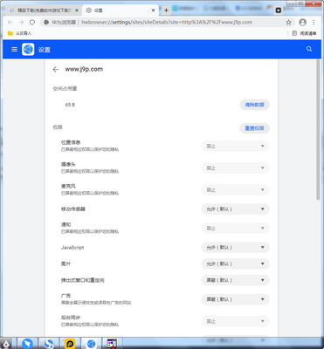This screenshot has height=349, width=324.
Task: Click the 清除数据 clear data button
Action: (254, 105)
